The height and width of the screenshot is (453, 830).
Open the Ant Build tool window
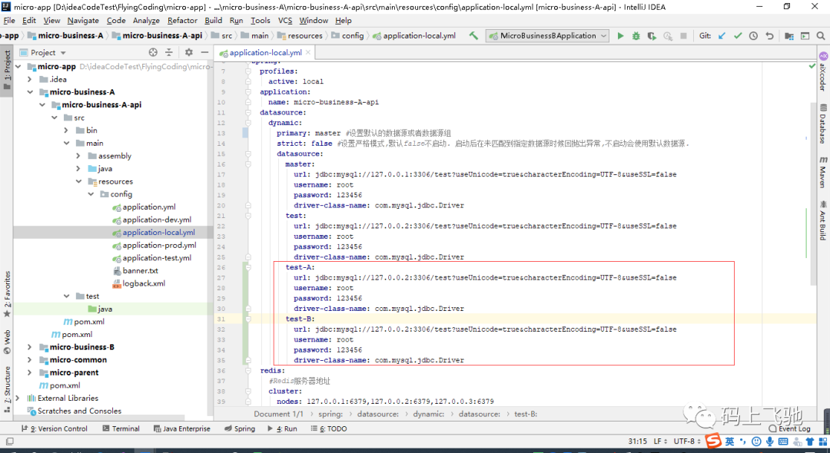(823, 220)
